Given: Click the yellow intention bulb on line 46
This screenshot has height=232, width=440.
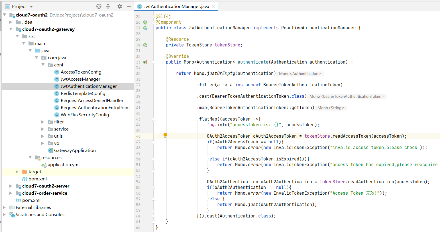Looking at the screenshot, I should click(165, 135).
